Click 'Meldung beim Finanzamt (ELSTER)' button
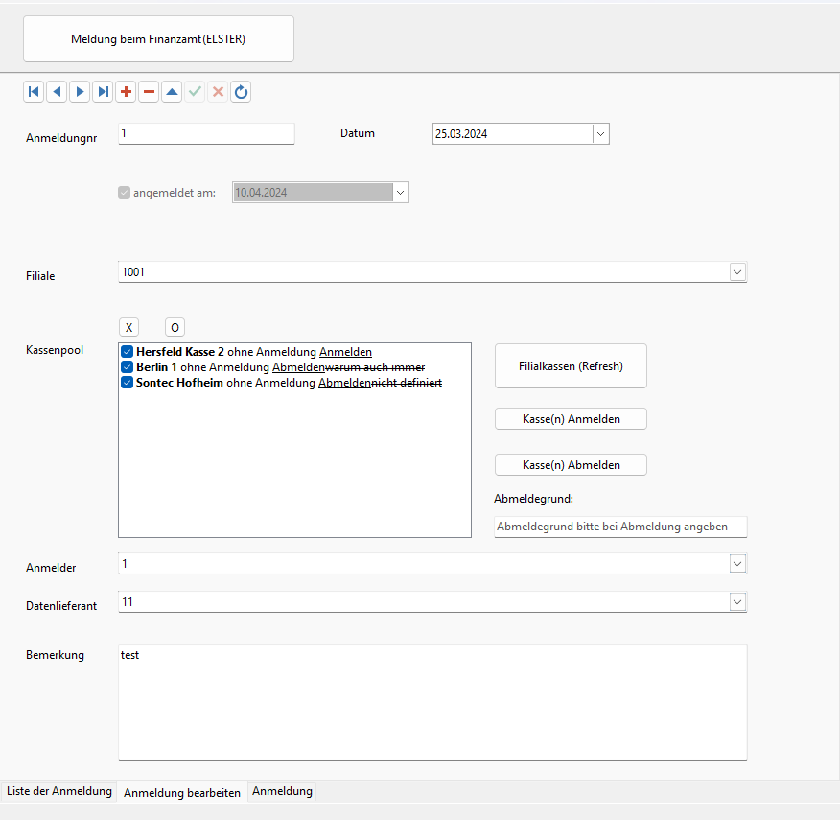The width and height of the screenshot is (840, 820). 158,39
